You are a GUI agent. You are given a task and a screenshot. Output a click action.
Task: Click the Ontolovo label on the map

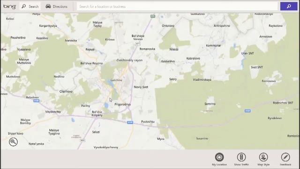click(168, 26)
